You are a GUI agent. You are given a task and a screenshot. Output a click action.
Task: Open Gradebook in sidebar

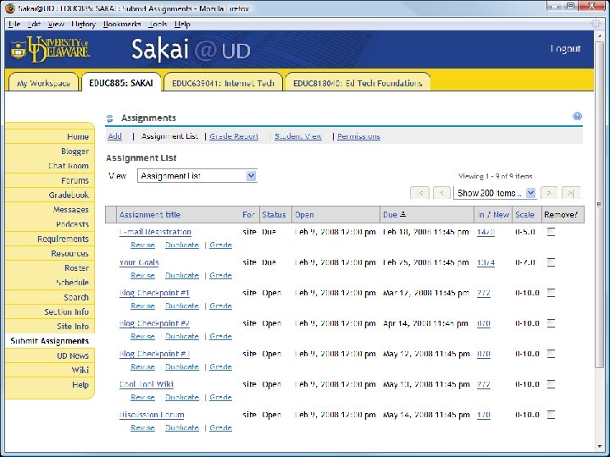pos(69,195)
